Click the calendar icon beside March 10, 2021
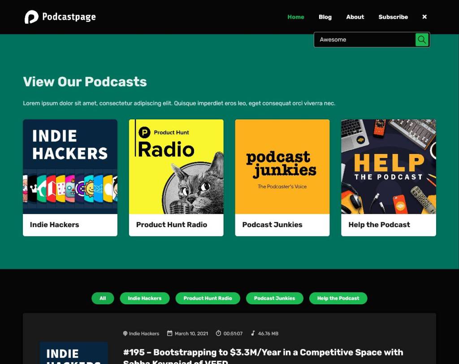459x364 pixels. [170, 333]
